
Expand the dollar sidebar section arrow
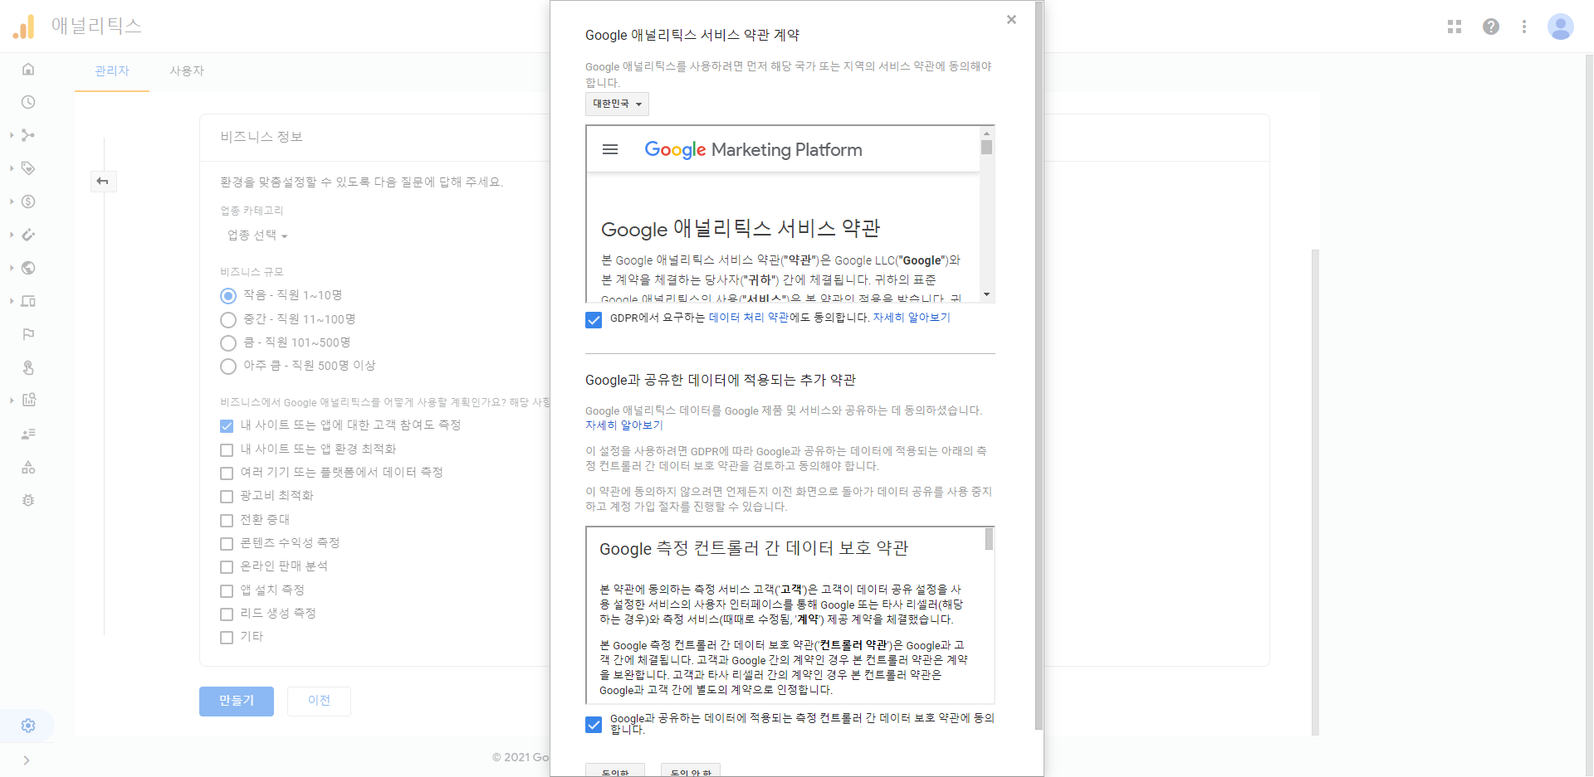coord(12,202)
